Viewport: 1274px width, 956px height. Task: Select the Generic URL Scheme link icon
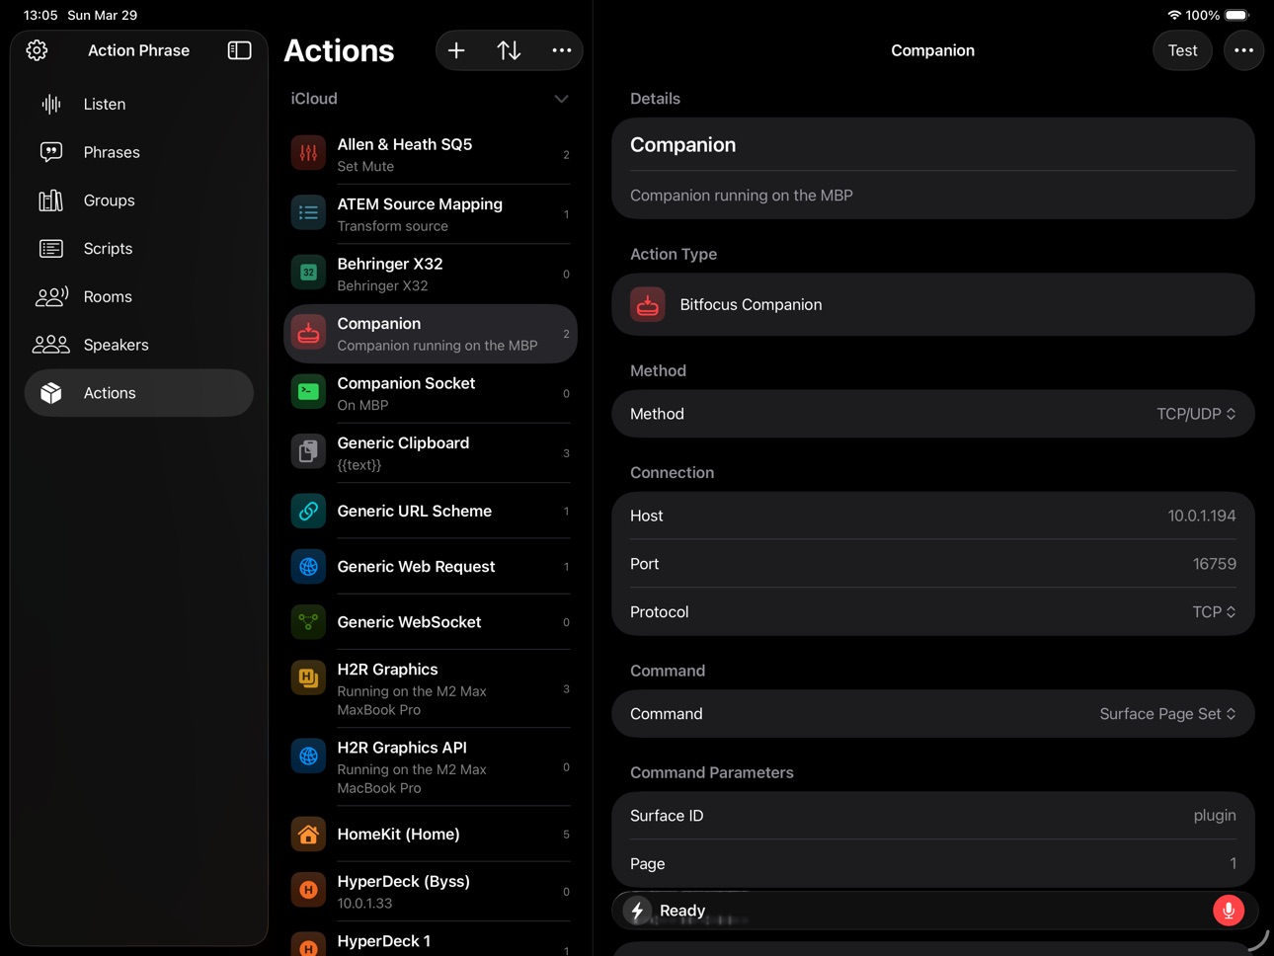[308, 511]
